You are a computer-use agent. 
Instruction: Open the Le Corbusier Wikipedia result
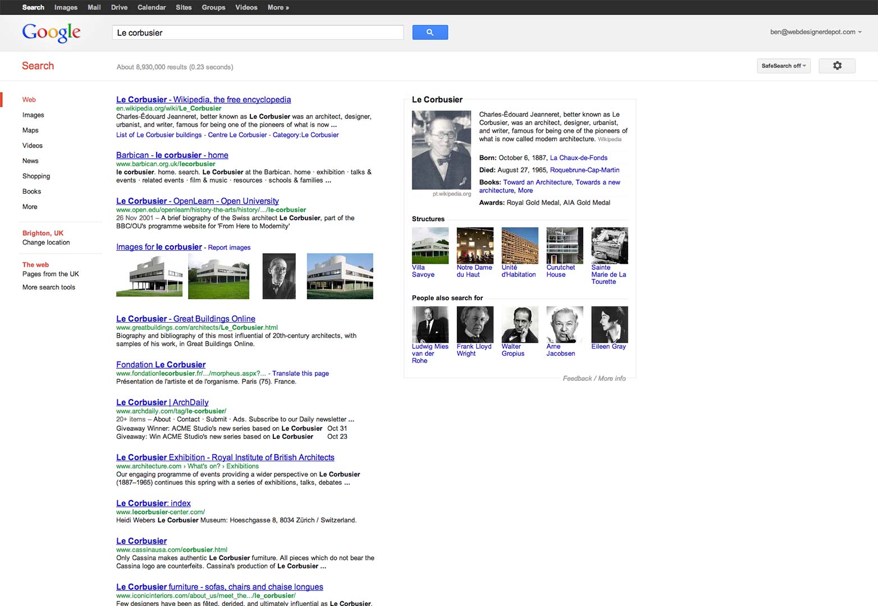pos(203,99)
